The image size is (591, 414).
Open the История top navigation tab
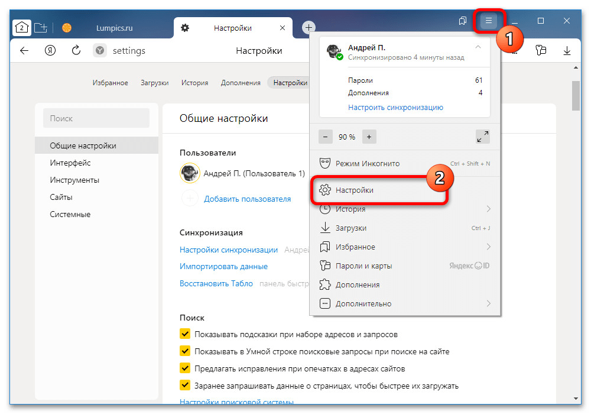tap(194, 83)
